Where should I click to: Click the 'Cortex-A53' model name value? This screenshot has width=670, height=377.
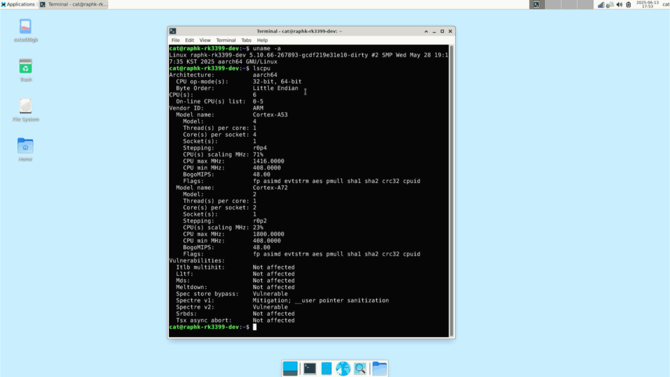pyautogui.click(x=270, y=114)
